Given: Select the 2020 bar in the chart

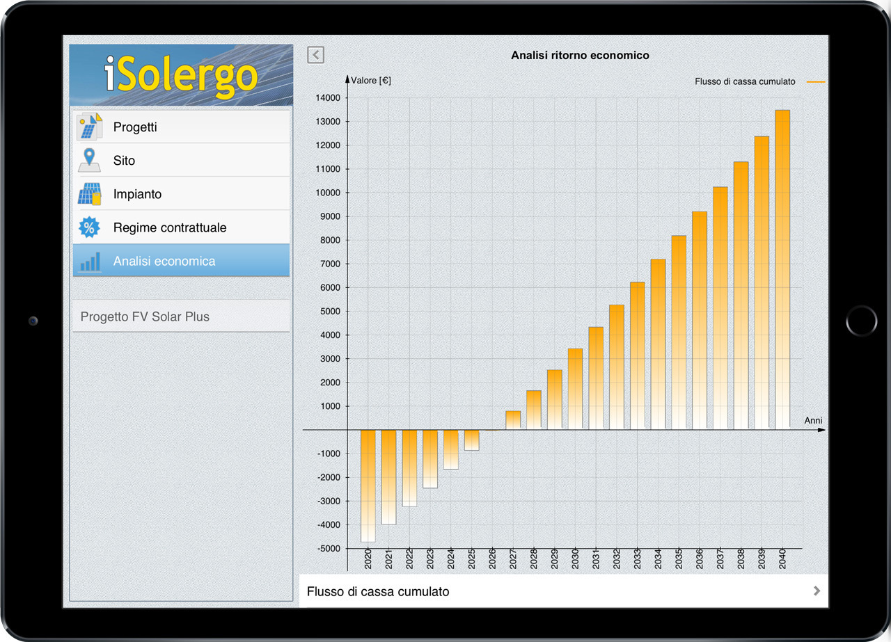Looking at the screenshot, I should (x=368, y=485).
